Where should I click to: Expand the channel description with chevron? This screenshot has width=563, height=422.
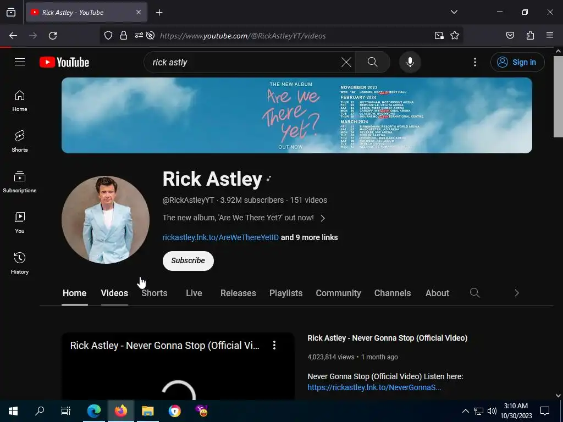click(323, 218)
